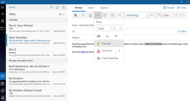Click the Inbox folder heading

coord(12,14)
